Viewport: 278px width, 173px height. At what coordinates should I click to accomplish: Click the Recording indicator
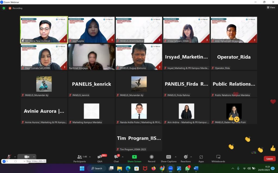(x=15, y=8)
